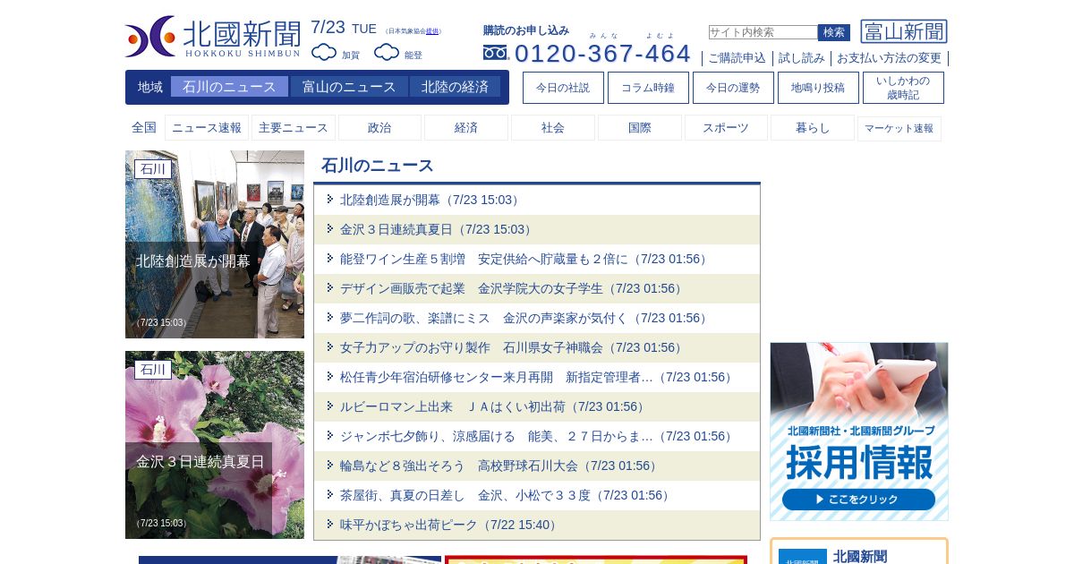Open article ジャンボ七夕飾り、涼感届ける
The image size is (1074, 564).
click(536, 436)
